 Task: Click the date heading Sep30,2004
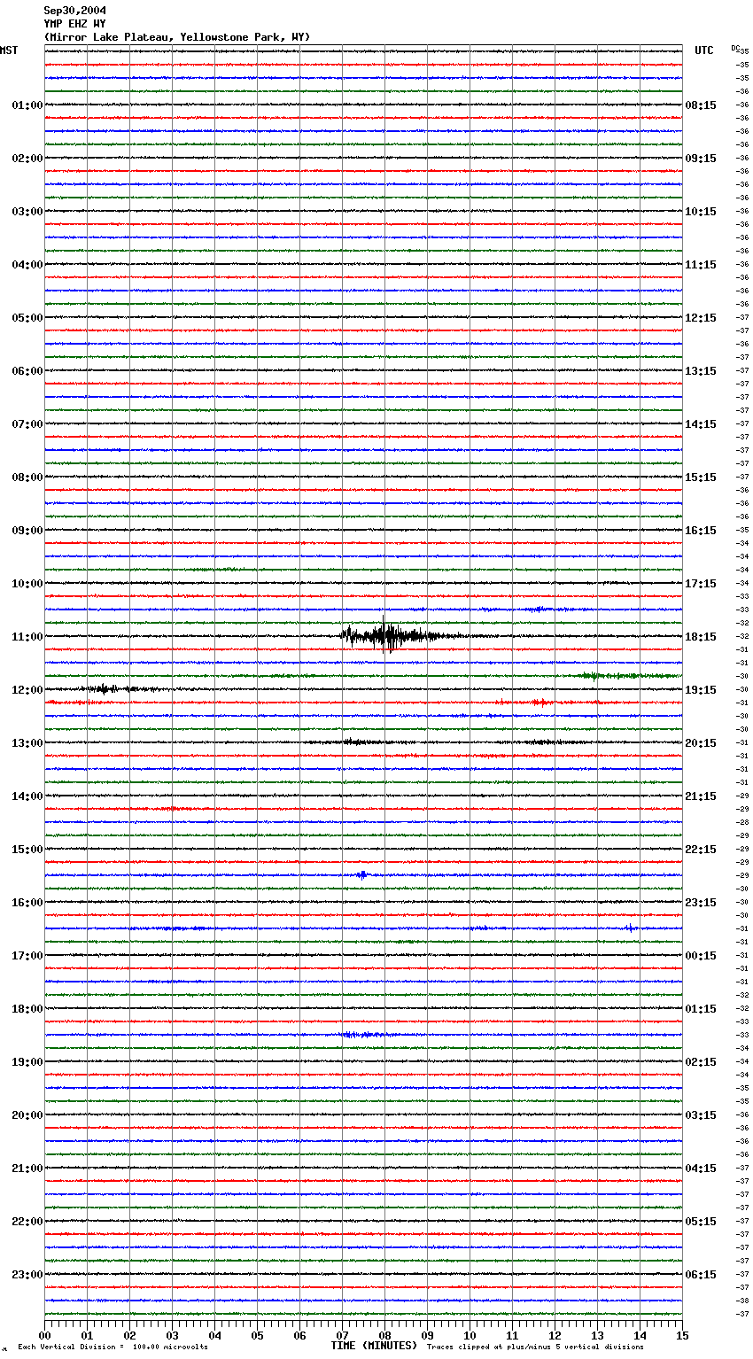pyautogui.click(x=75, y=11)
